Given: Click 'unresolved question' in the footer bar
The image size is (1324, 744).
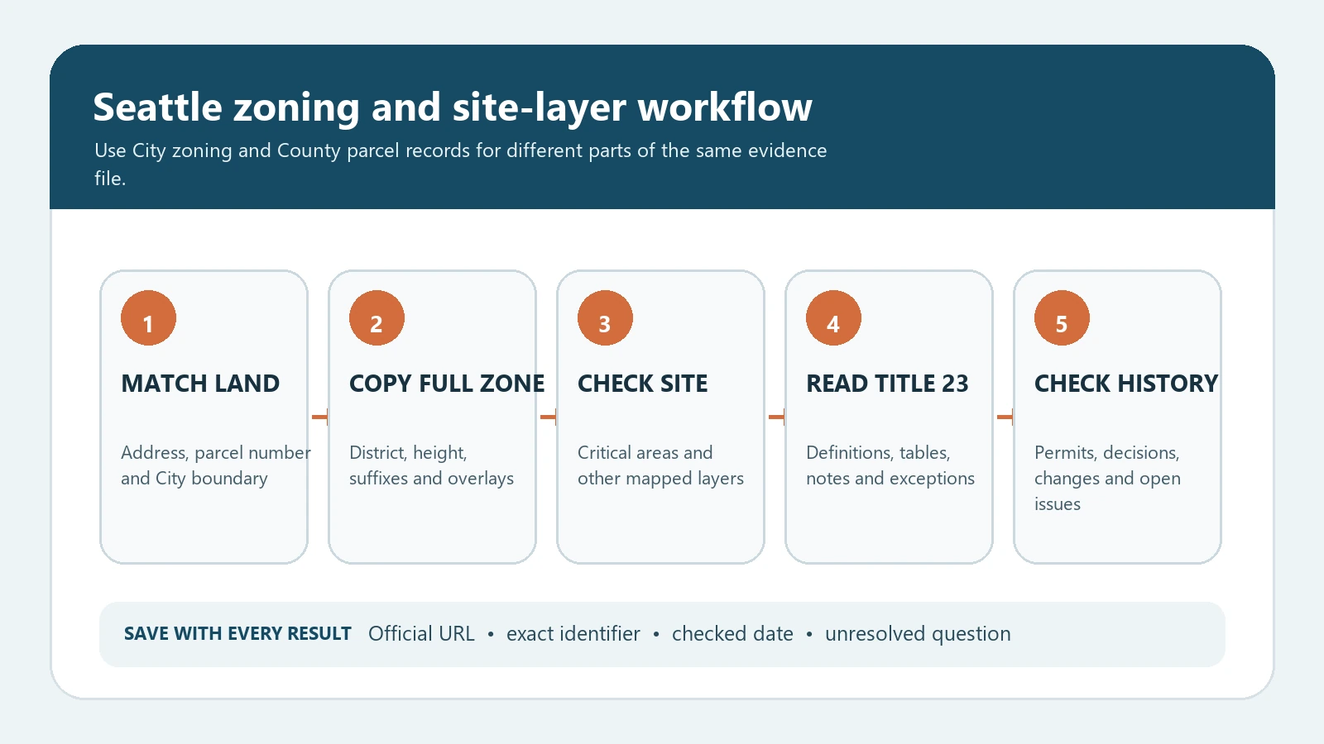Looking at the screenshot, I should pyautogui.click(x=918, y=634).
